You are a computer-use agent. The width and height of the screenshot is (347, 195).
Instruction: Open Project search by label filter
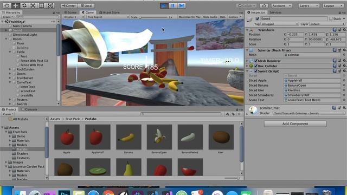tap(233, 114)
